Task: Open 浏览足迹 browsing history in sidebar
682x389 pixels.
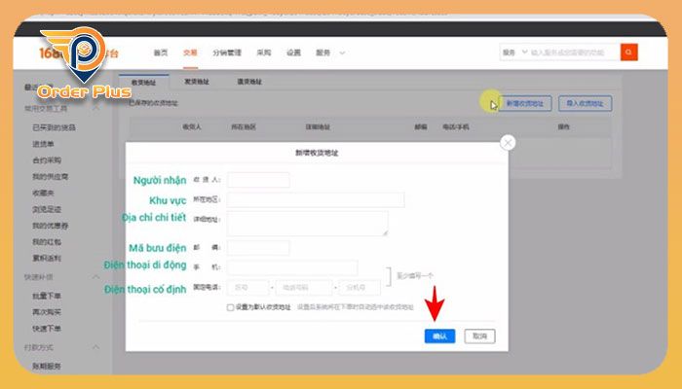Action: coord(47,209)
